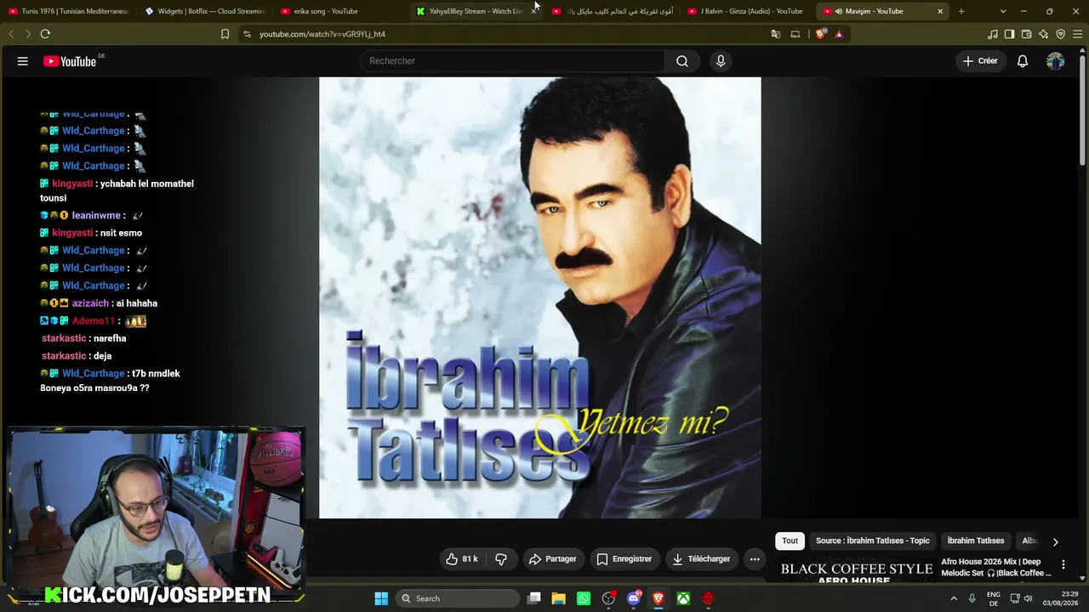Select the İbrahim Tatlıses filter chip

pos(976,541)
